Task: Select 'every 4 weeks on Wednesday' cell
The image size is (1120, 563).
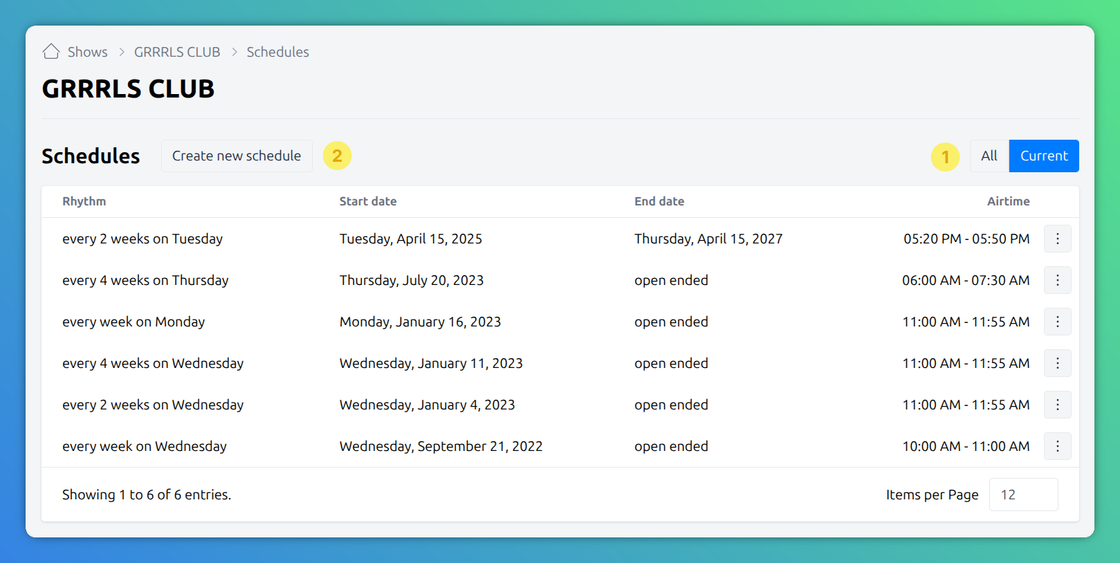Action: [153, 363]
